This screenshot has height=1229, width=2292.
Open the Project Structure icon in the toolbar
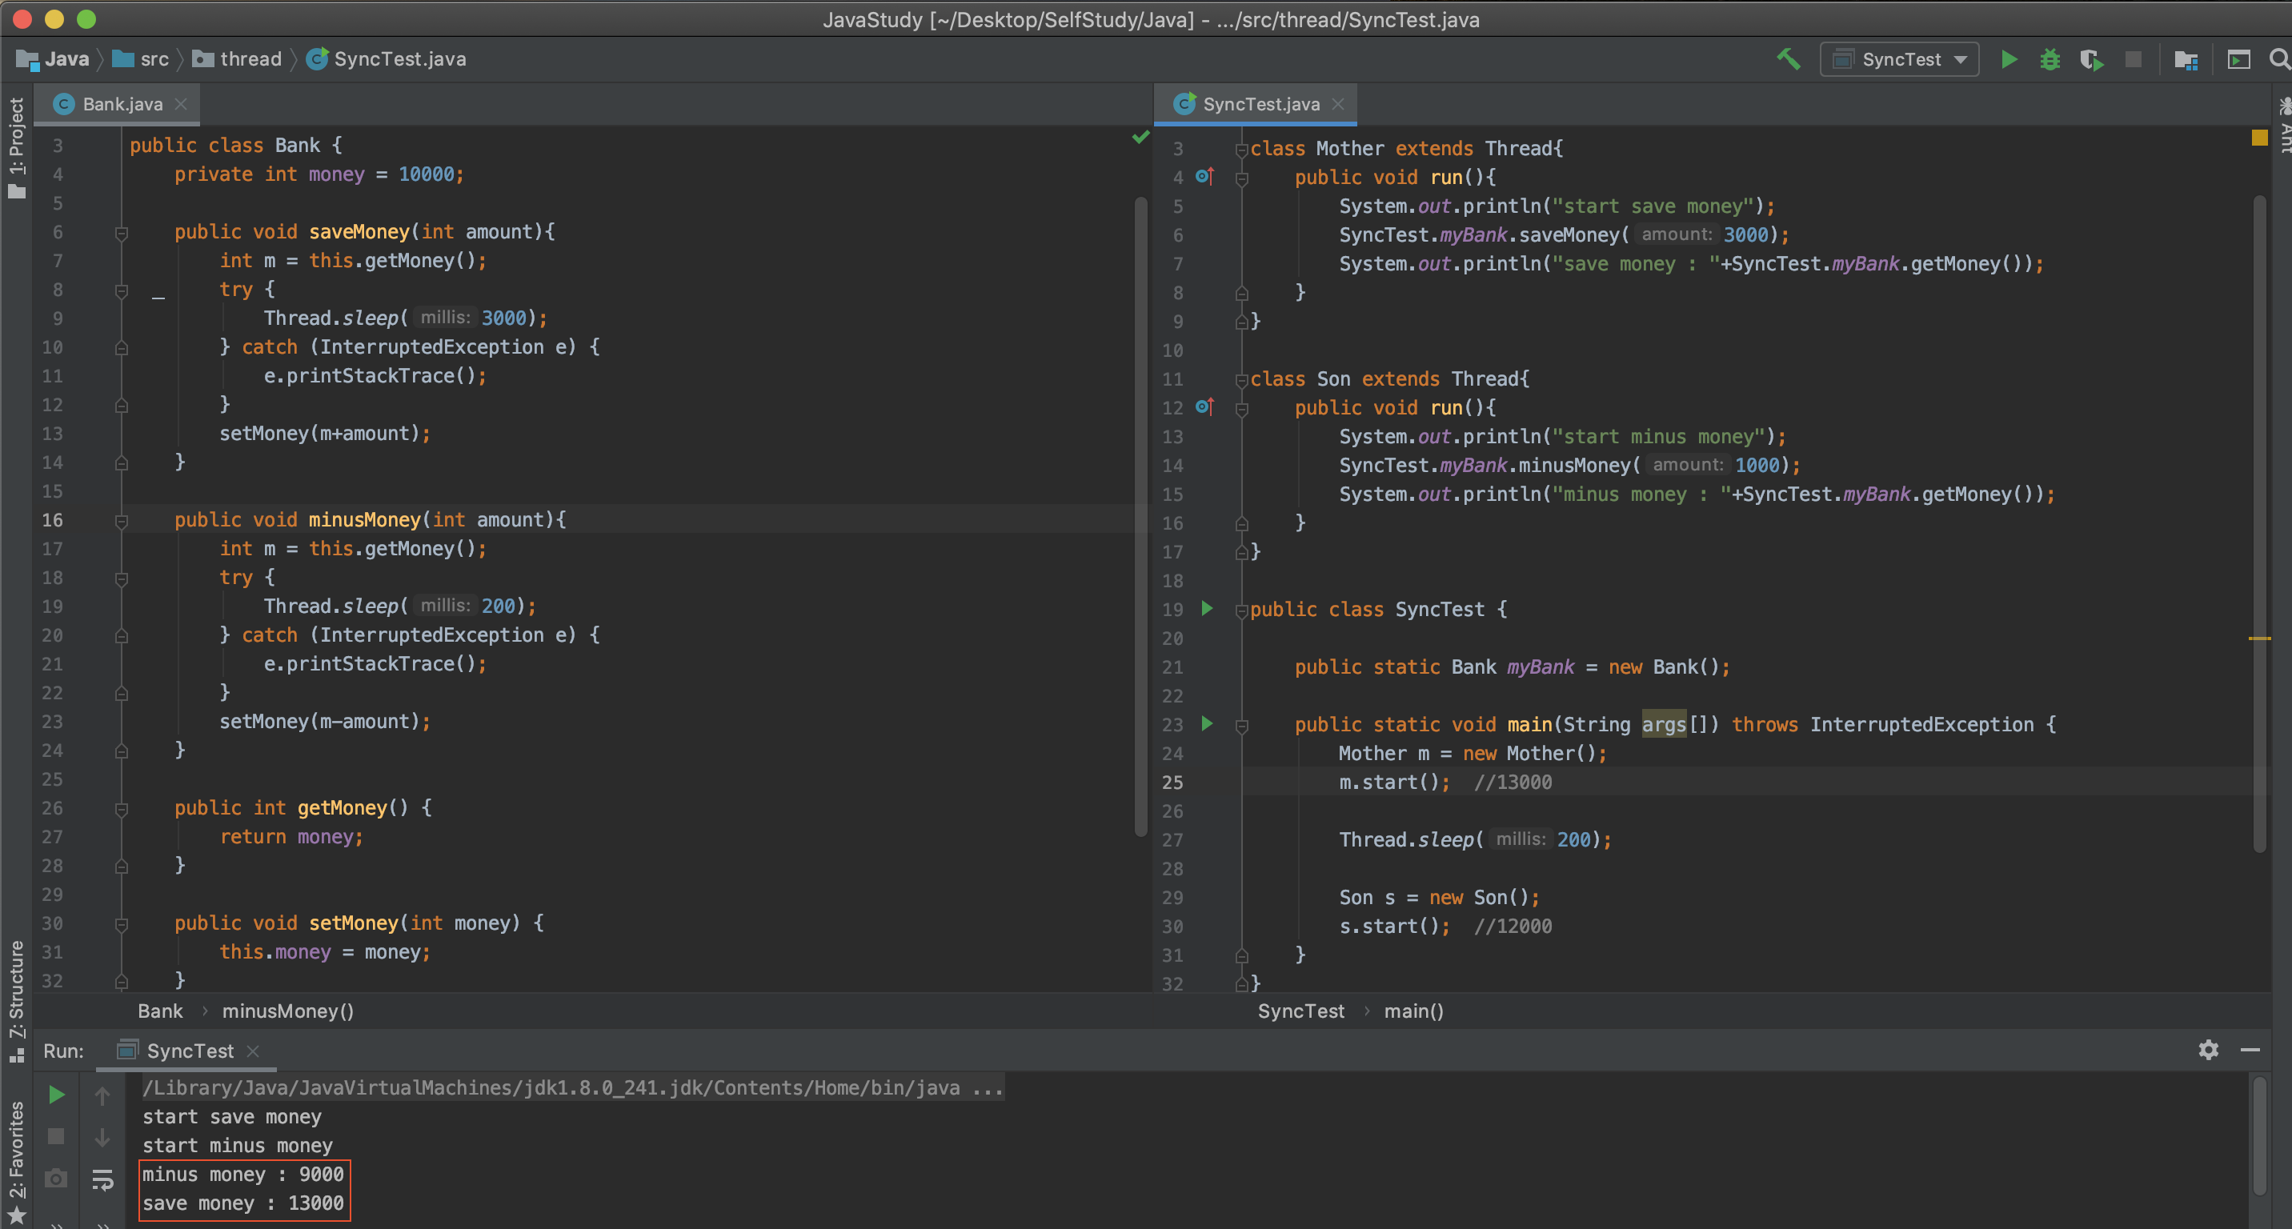coord(2186,58)
